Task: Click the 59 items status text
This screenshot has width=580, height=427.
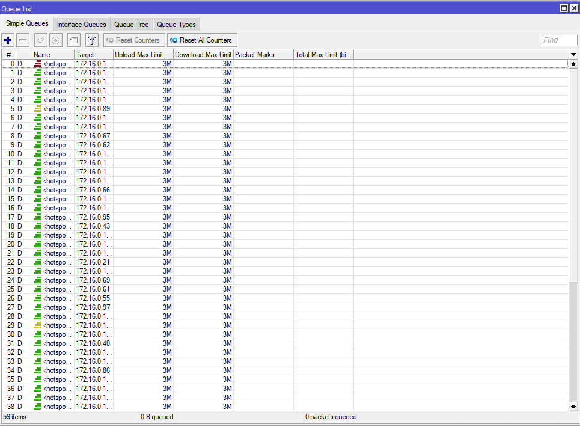Action: (15, 417)
